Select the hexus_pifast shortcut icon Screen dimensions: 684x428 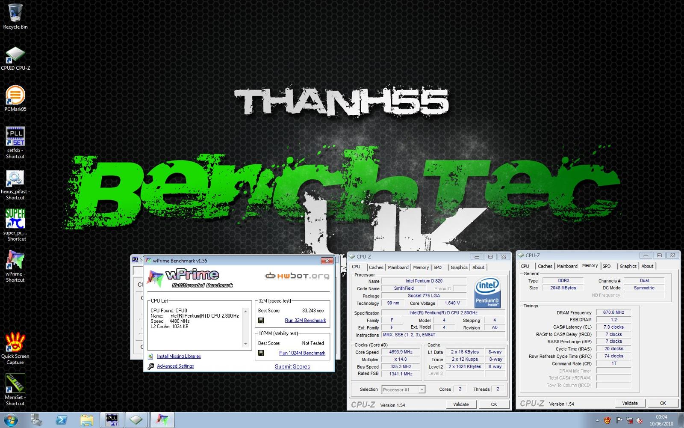15,184
